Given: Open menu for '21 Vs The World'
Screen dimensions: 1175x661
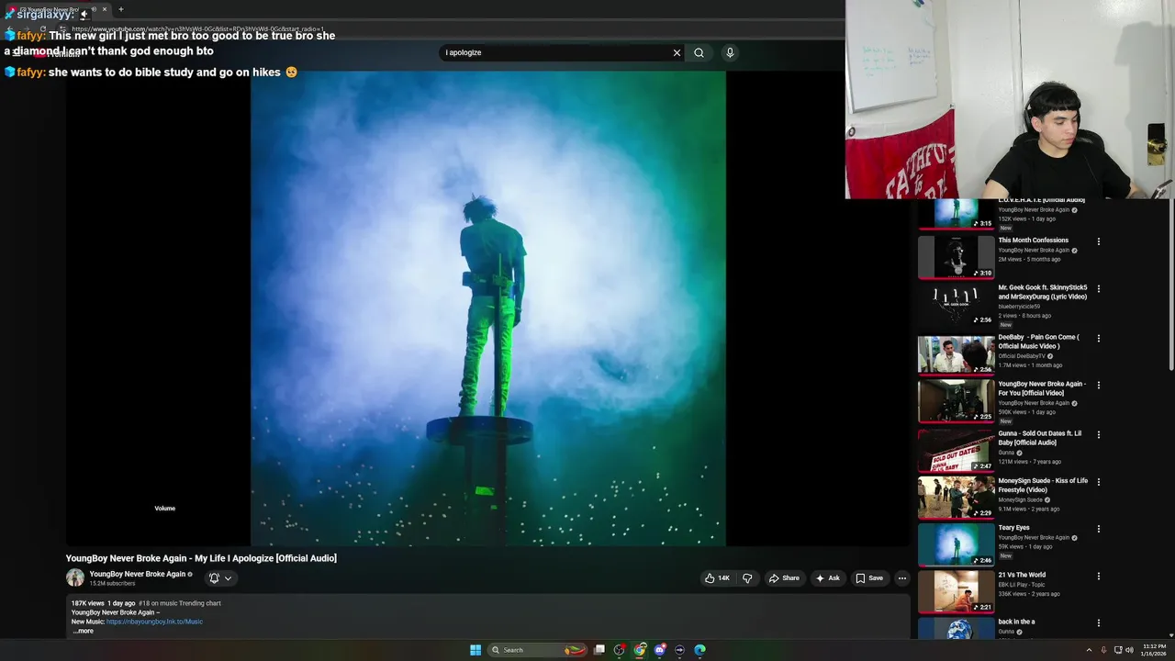Looking at the screenshot, I should tap(1099, 576).
